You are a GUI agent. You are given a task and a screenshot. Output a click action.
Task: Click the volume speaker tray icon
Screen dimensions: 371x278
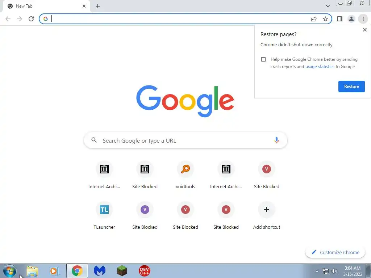coord(334,271)
